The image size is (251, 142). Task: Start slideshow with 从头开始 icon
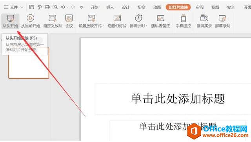10,18
